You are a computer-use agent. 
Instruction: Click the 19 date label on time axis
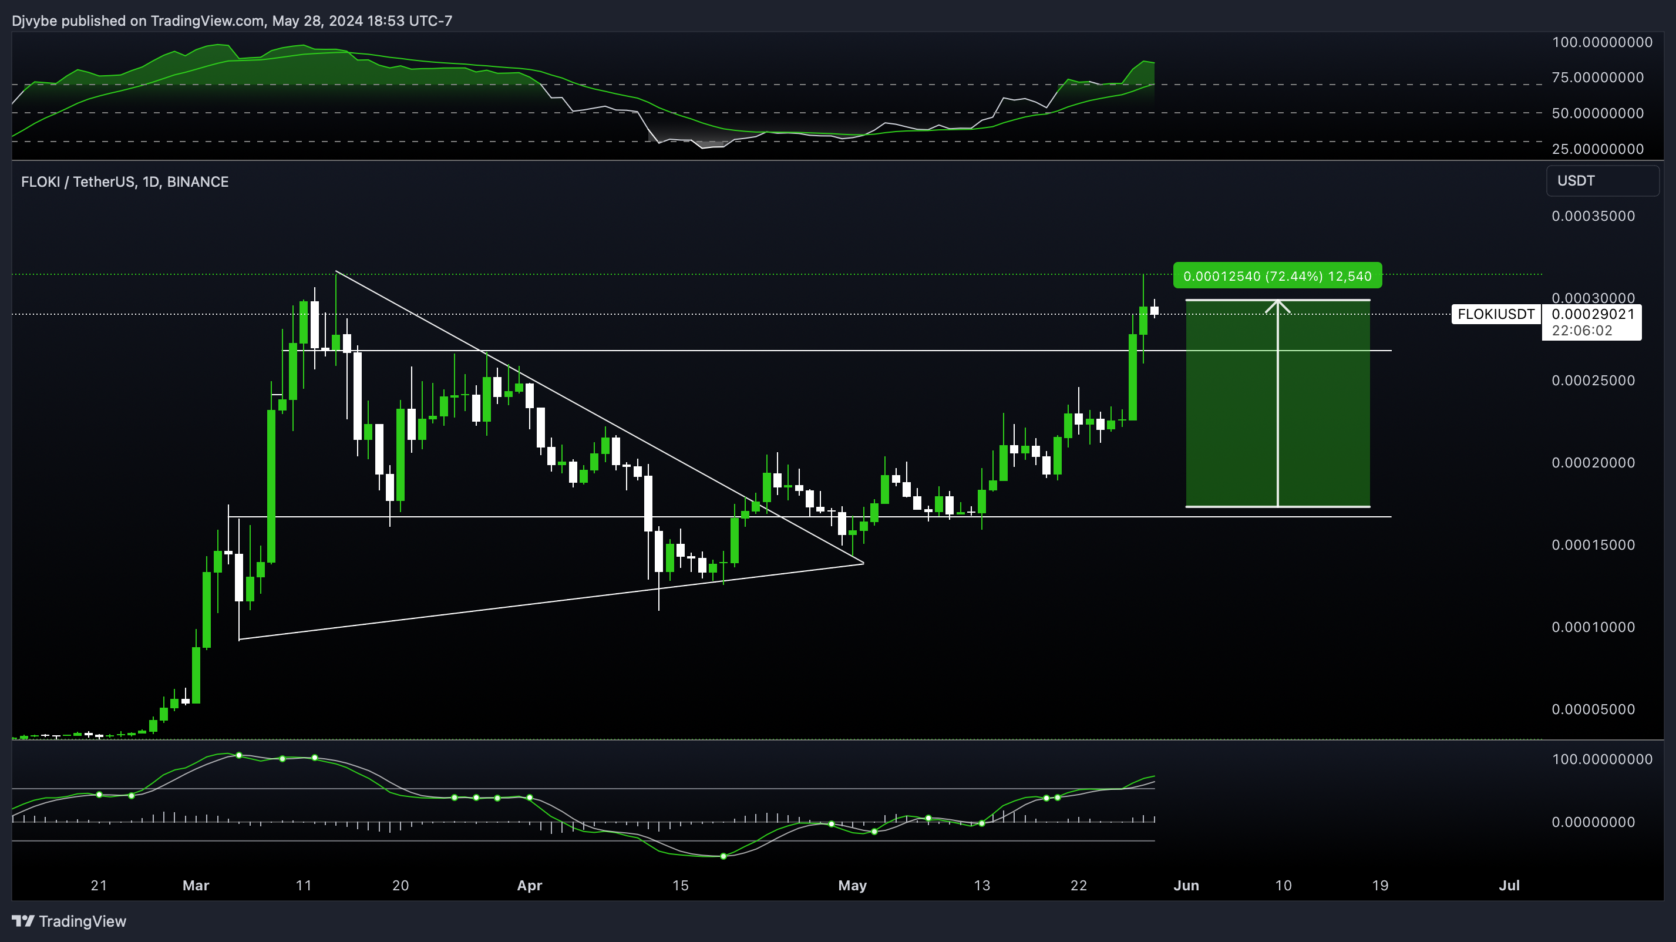tap(1380, 886)
